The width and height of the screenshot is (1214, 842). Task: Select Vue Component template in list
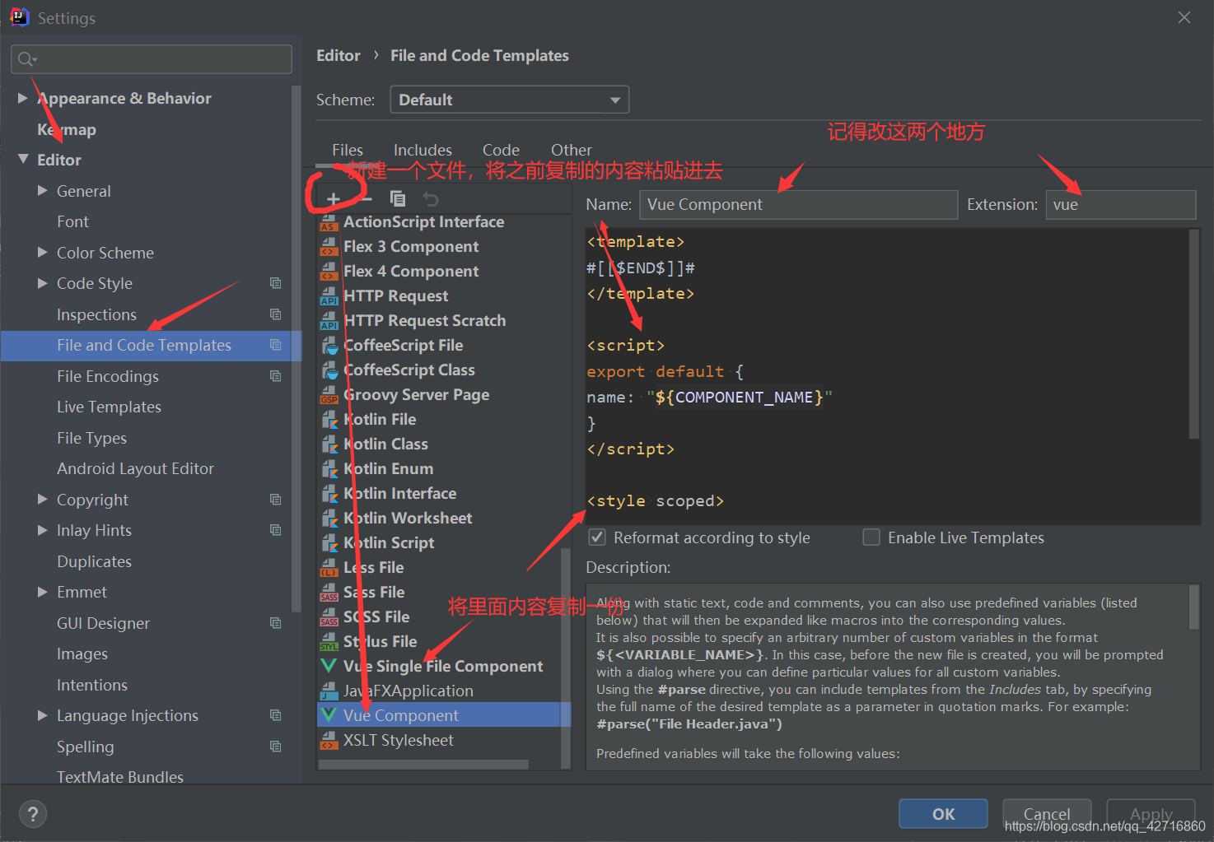click(x=443, y=715)
